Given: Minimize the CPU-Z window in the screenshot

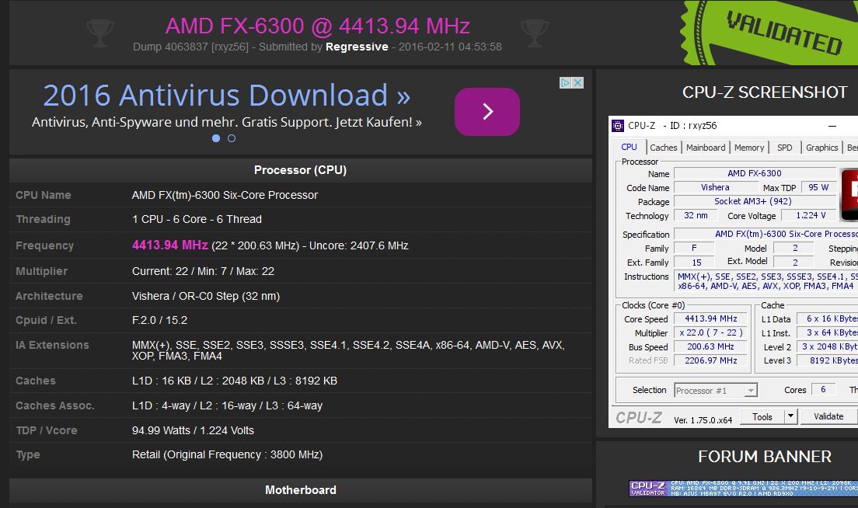Looking at the screenshot, I should tap(832, 126).
